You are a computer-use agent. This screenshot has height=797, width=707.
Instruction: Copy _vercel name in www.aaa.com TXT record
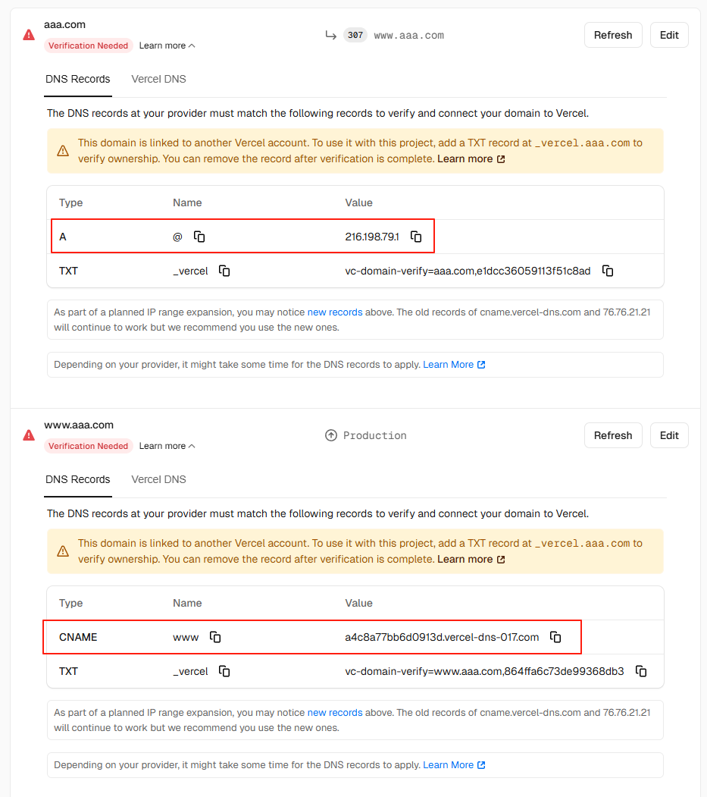(x=224, y=671)
